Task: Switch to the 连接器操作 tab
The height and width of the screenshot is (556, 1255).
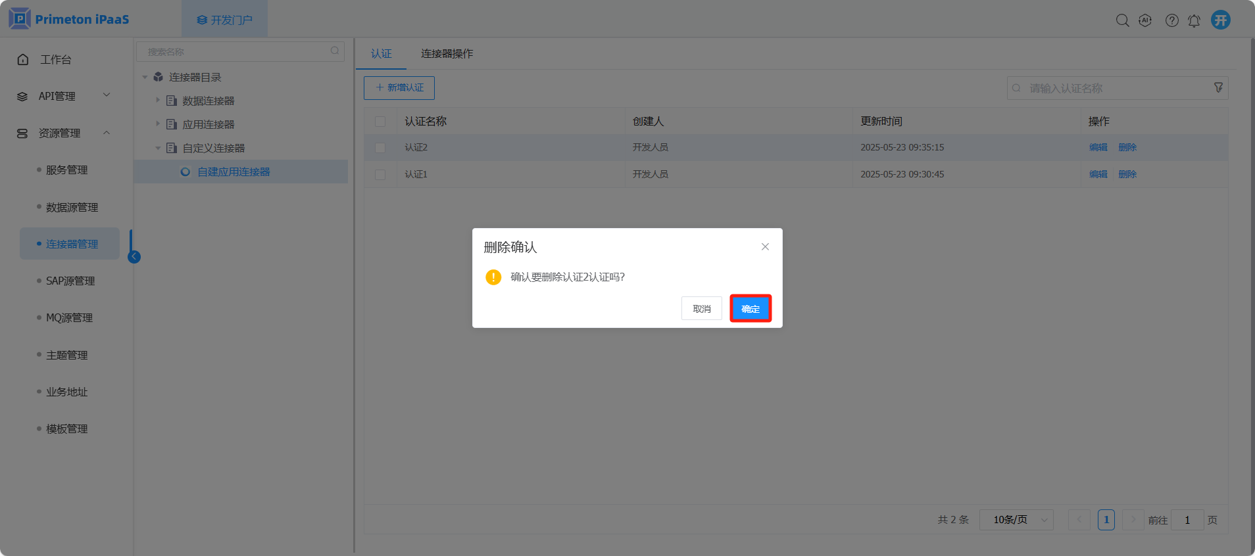Action: click(447, 54)
